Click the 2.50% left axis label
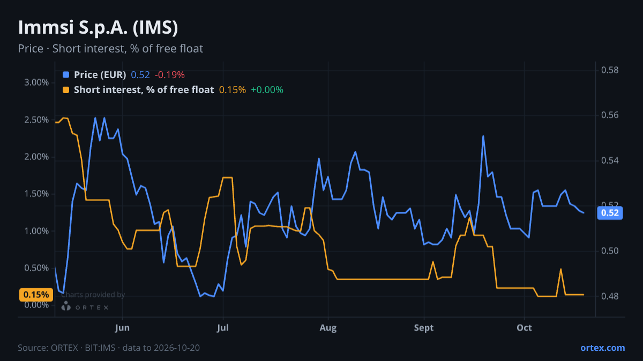 [x=37, y=120]
